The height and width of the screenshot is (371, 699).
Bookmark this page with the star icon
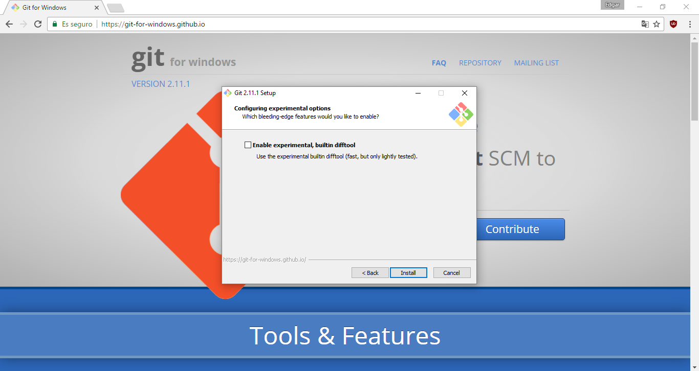657,24
